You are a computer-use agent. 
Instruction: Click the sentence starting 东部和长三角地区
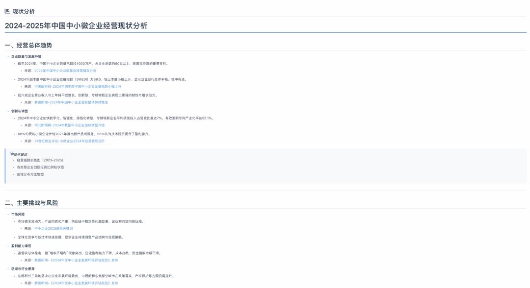[x=96, y=276]
